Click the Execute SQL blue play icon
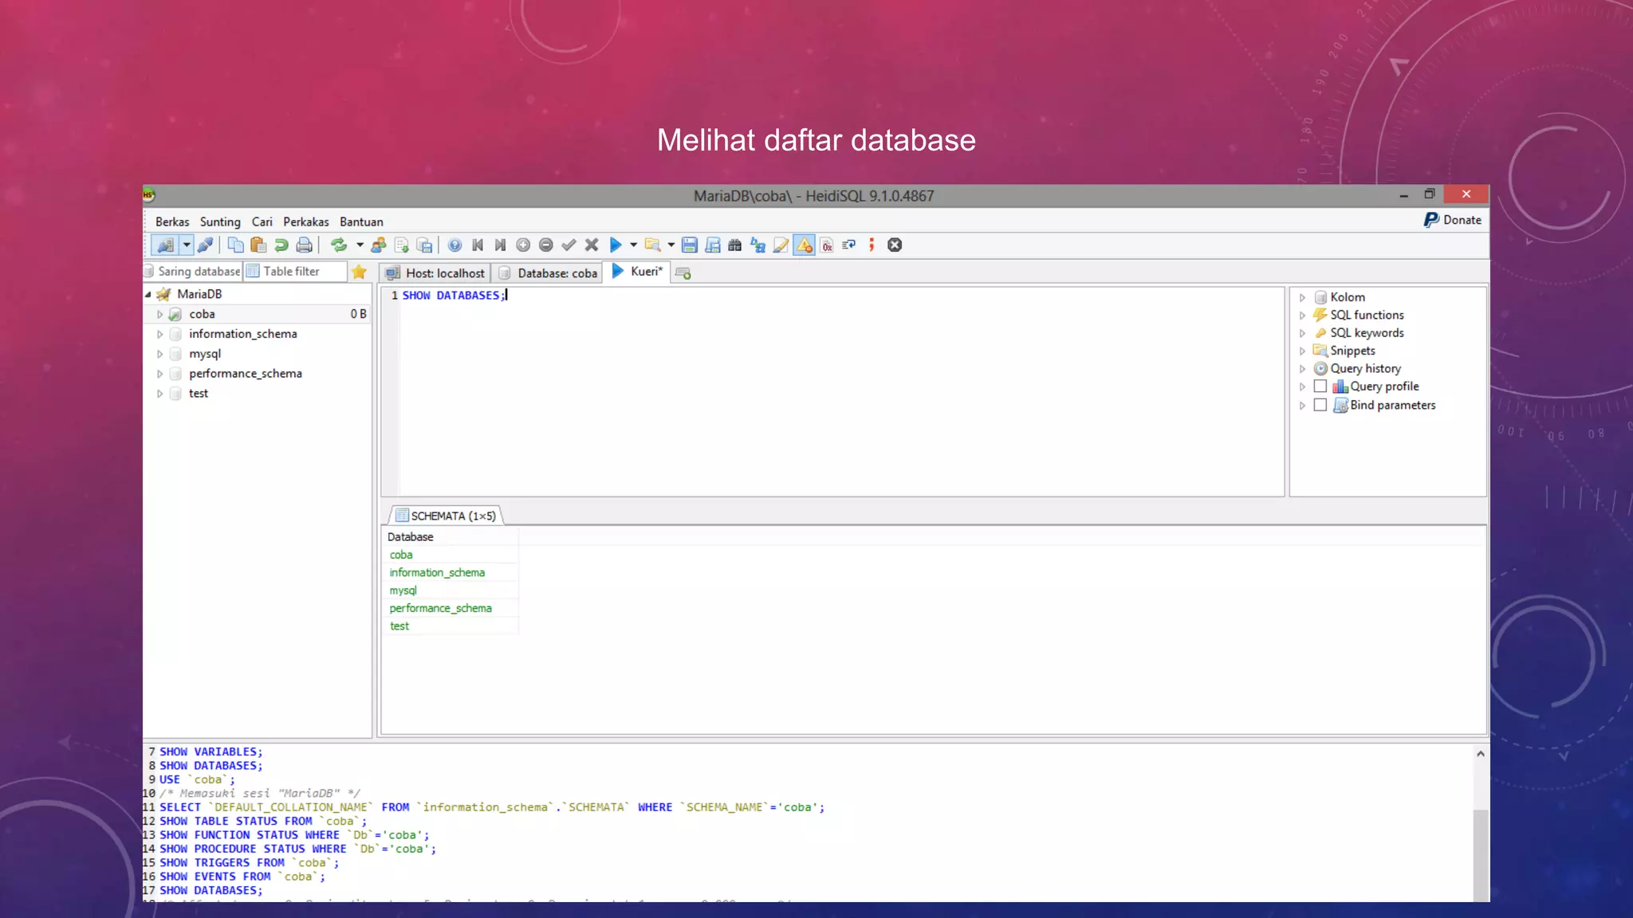 point(616,245)
